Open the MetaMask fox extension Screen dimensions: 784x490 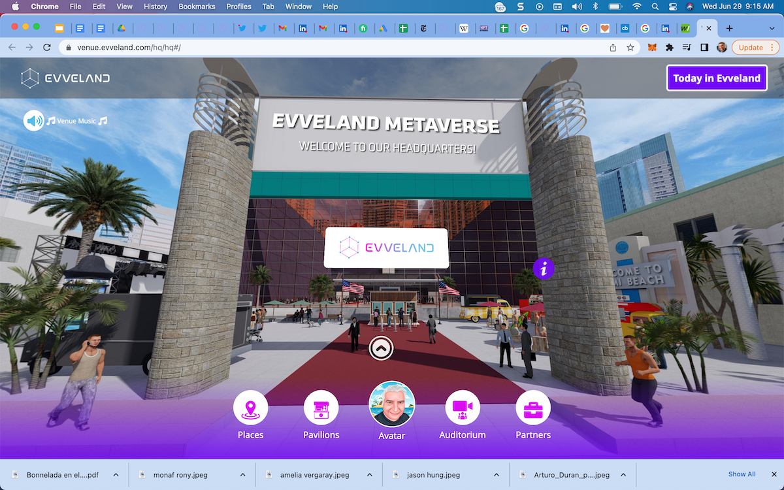point(652,48)
